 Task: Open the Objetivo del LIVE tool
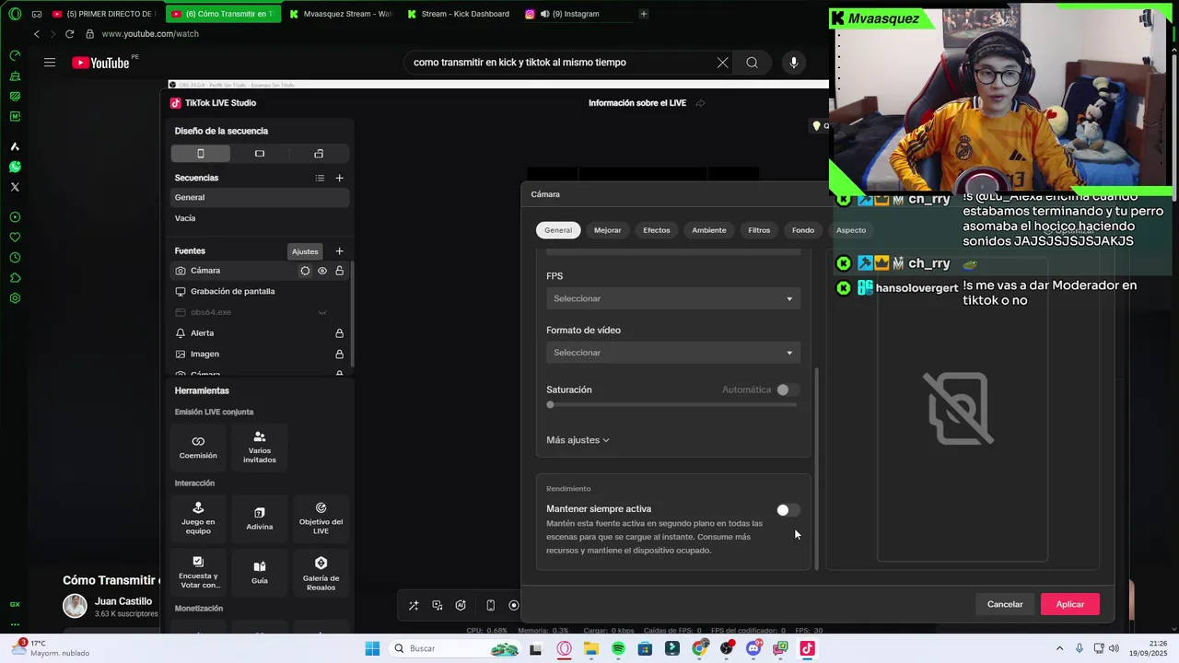pyautogui.click(x=321, y=518)
